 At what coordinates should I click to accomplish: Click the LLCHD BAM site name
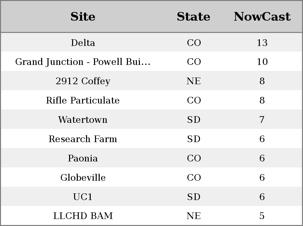[83, 216]
